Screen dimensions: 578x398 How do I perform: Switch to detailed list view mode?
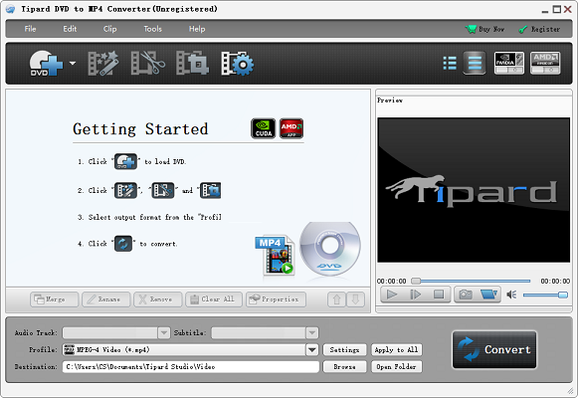450,64
